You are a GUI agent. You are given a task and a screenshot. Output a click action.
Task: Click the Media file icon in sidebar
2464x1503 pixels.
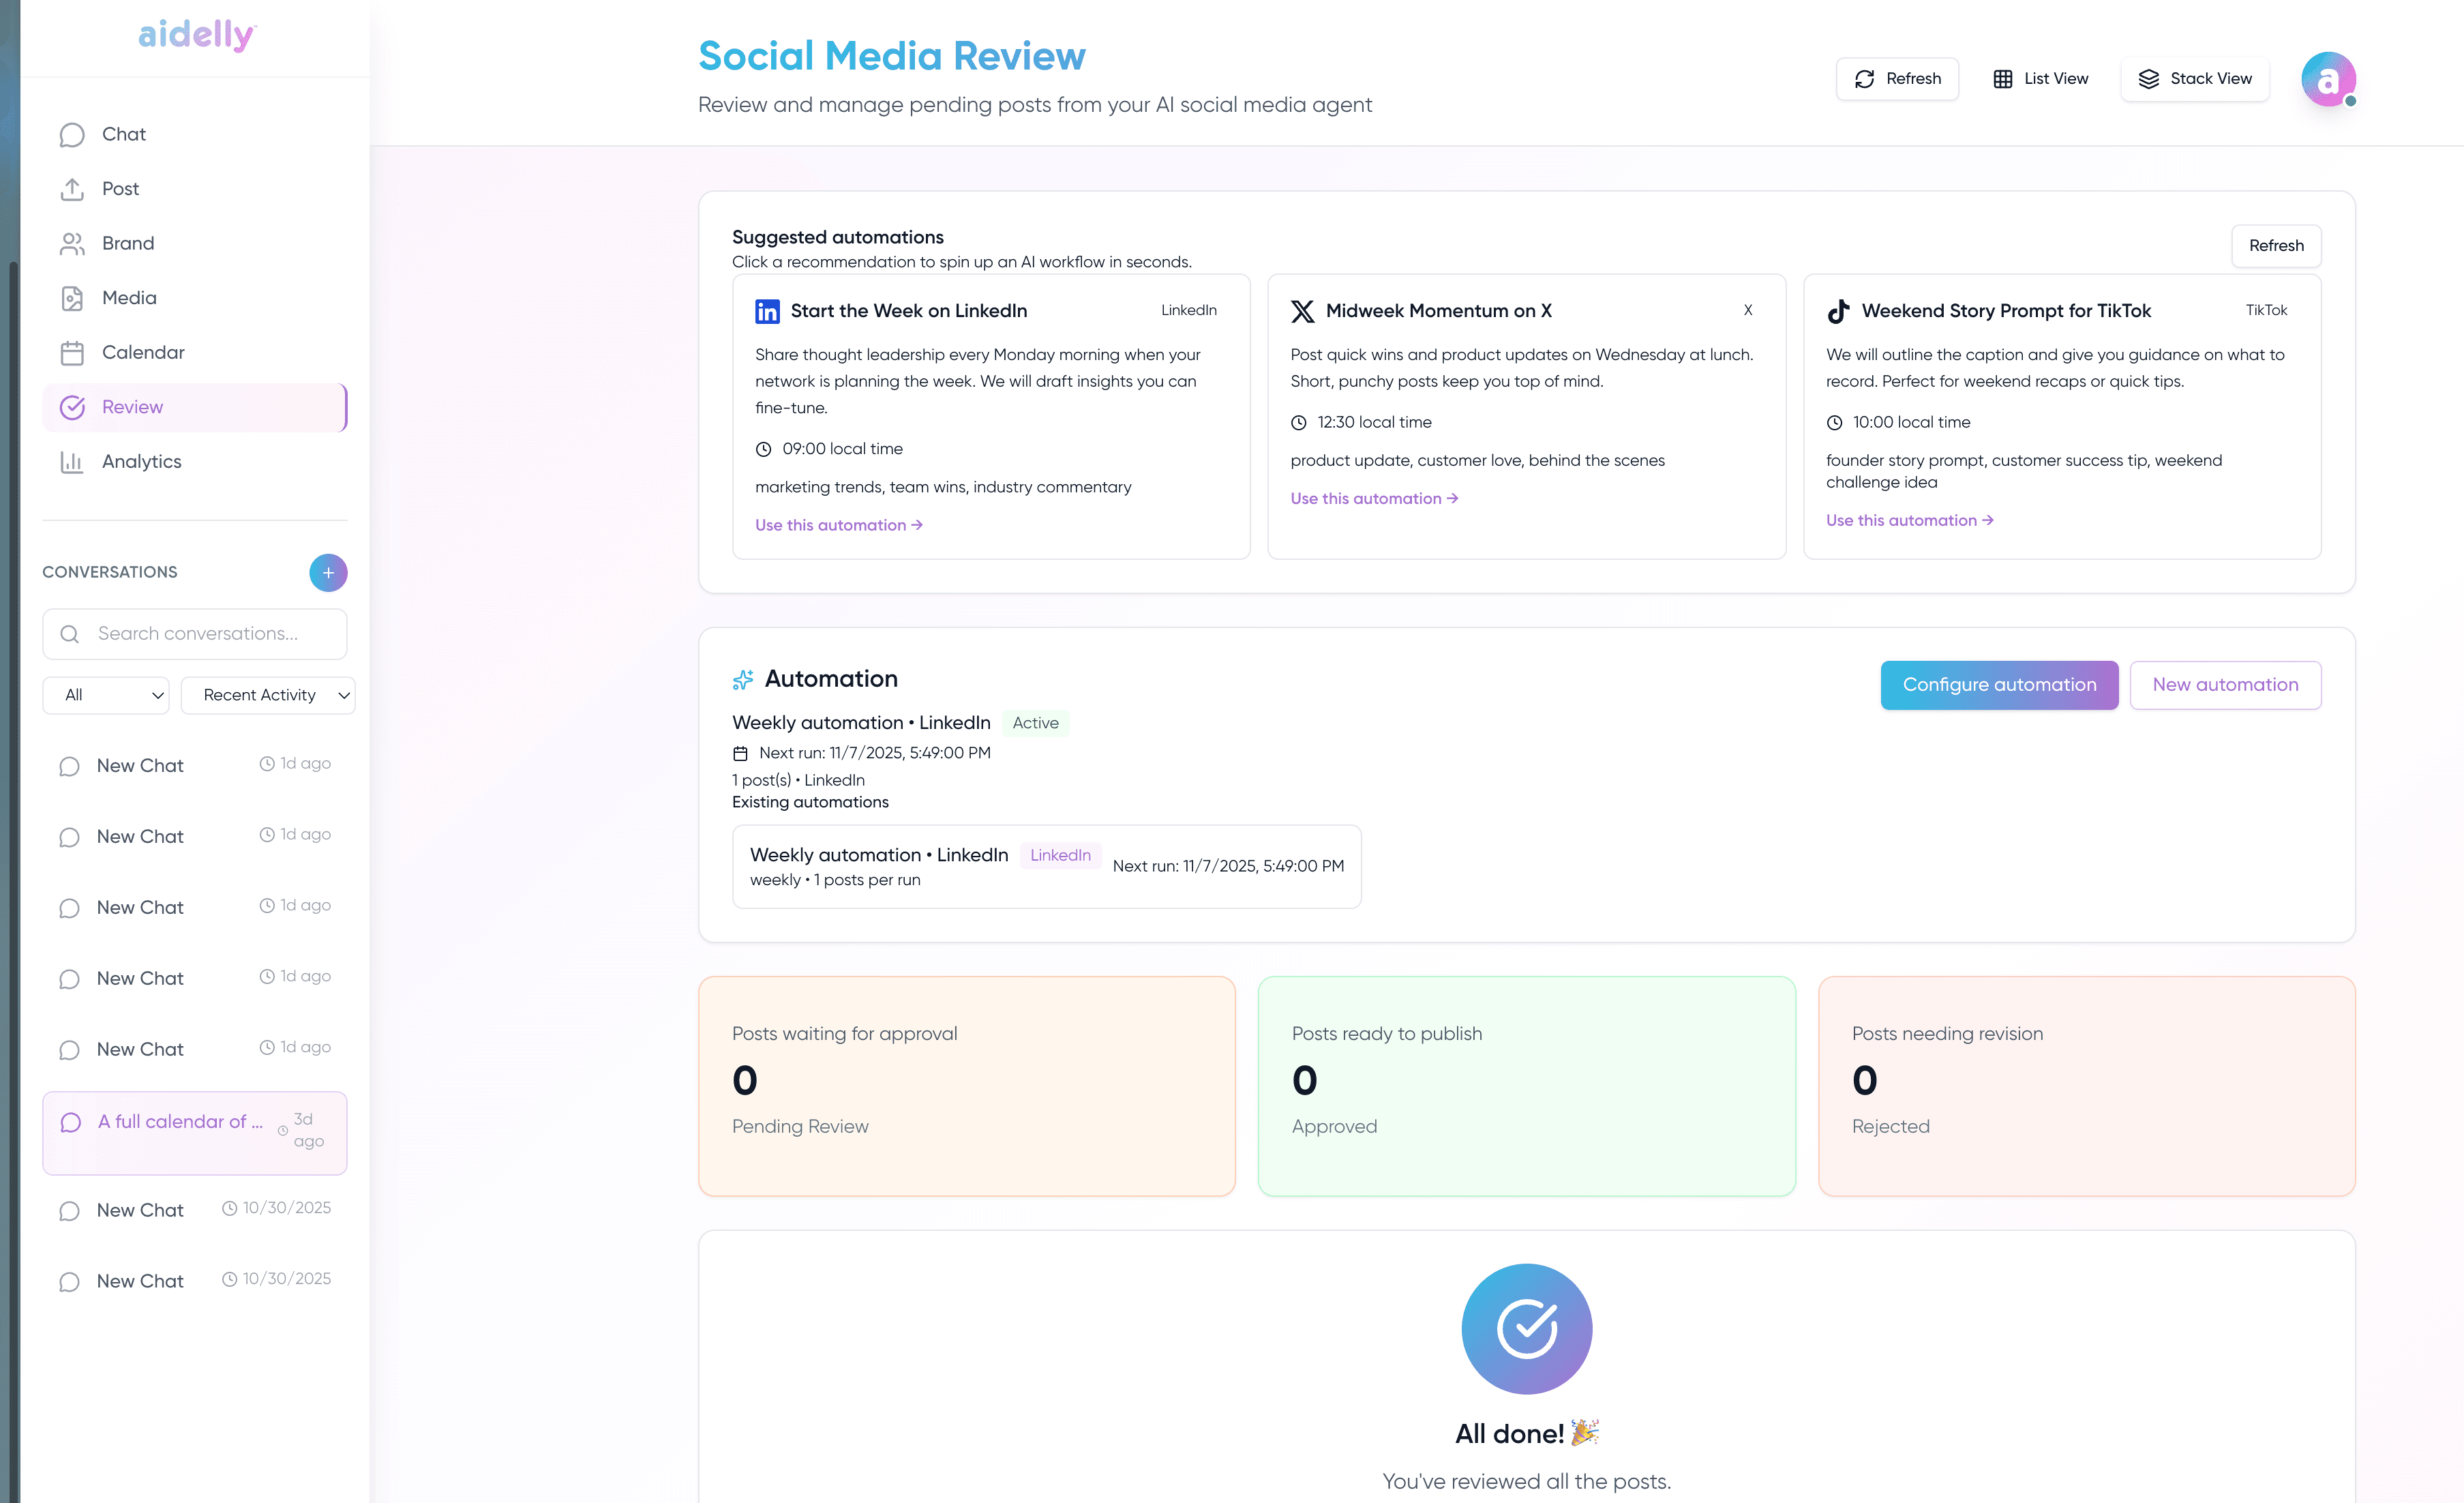coord(72,298)
